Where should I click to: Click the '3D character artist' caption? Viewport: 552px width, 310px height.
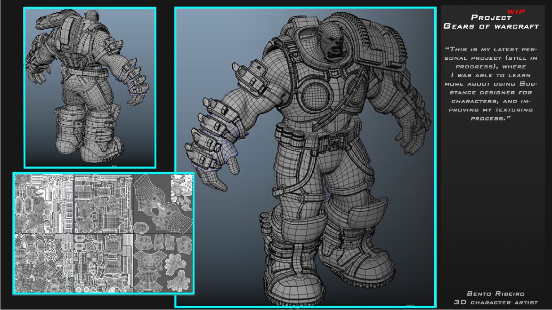495,302
